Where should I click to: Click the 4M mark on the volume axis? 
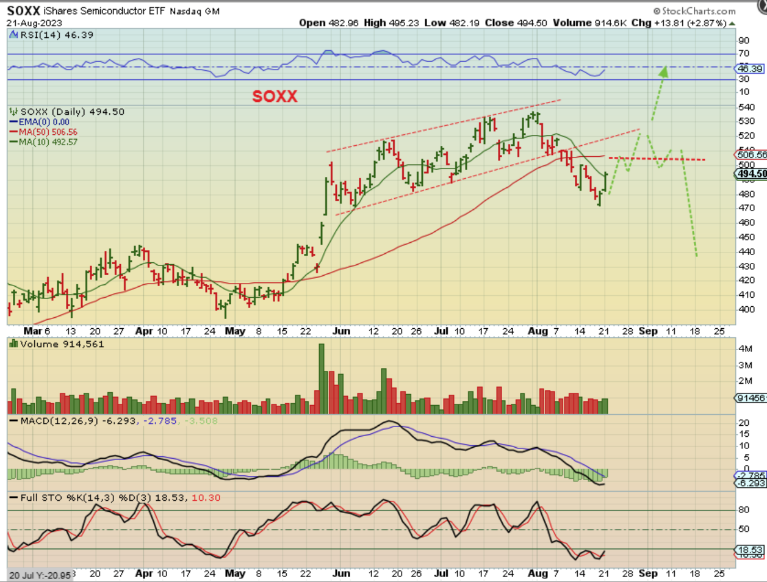click(745, 349)
